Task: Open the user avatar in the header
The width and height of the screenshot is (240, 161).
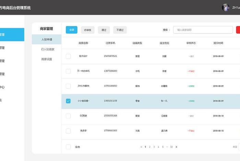Action: (226, 8)
